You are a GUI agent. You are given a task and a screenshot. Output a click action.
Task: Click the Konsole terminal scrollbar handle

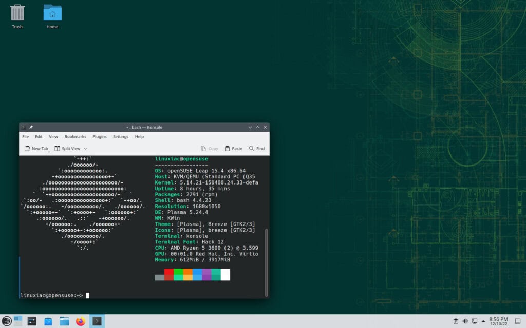click(x=267, y=262)
